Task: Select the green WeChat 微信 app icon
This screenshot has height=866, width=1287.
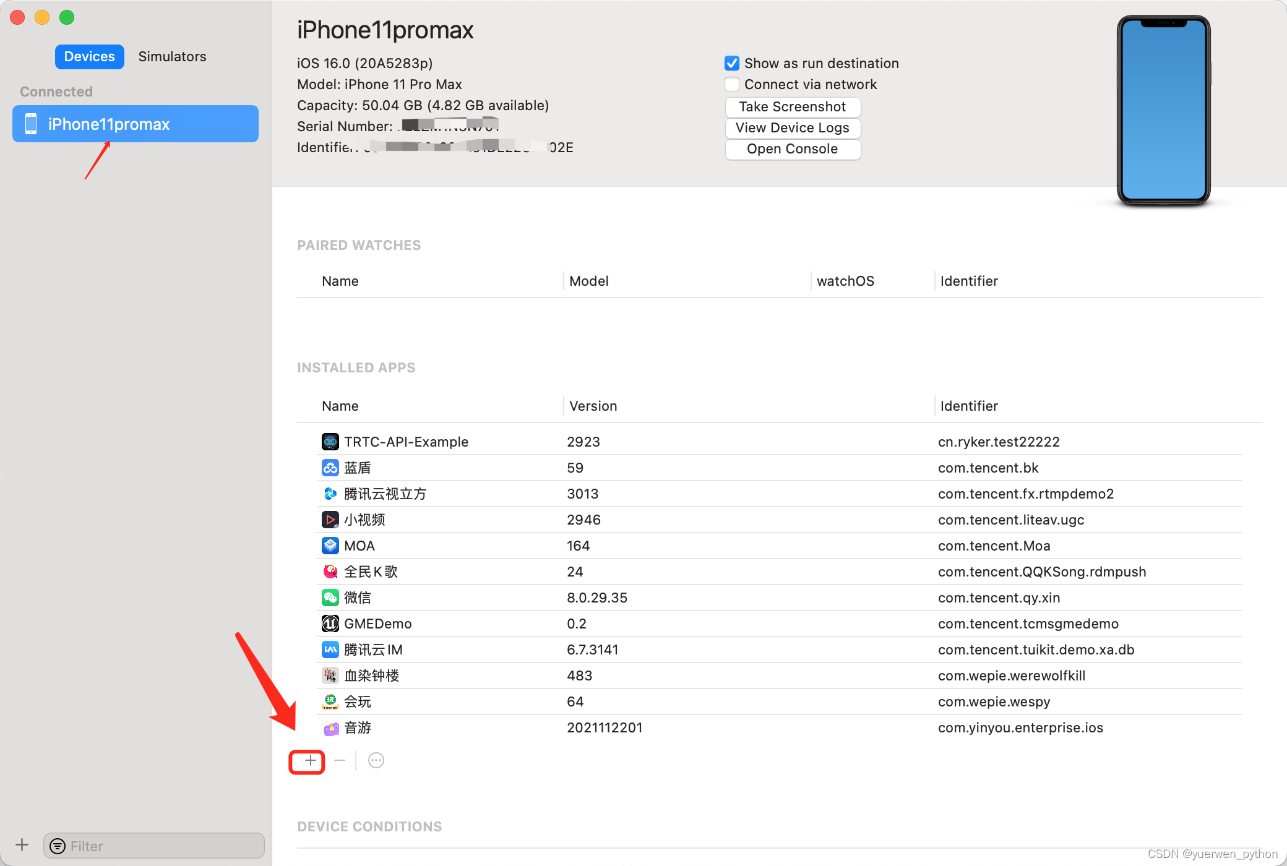Action: click(330, 598)
